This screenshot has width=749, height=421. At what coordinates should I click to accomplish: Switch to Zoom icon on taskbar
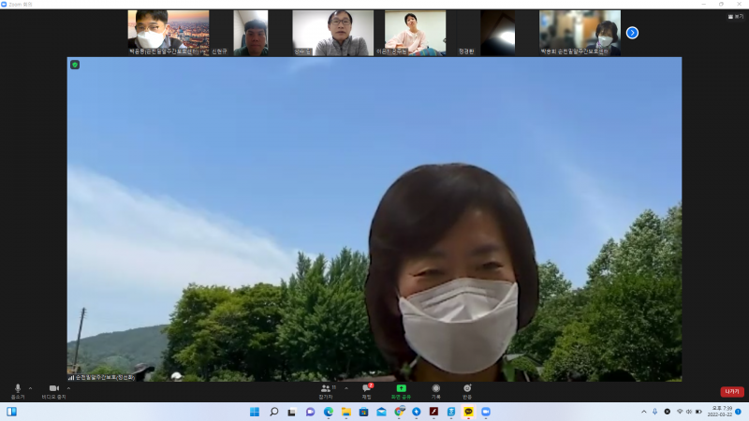click(x=486, y=412)
